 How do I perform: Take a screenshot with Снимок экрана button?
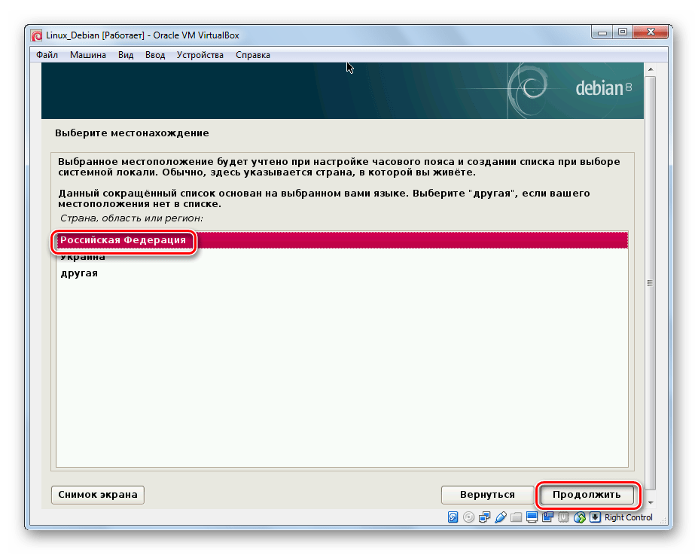coord(98,495)
